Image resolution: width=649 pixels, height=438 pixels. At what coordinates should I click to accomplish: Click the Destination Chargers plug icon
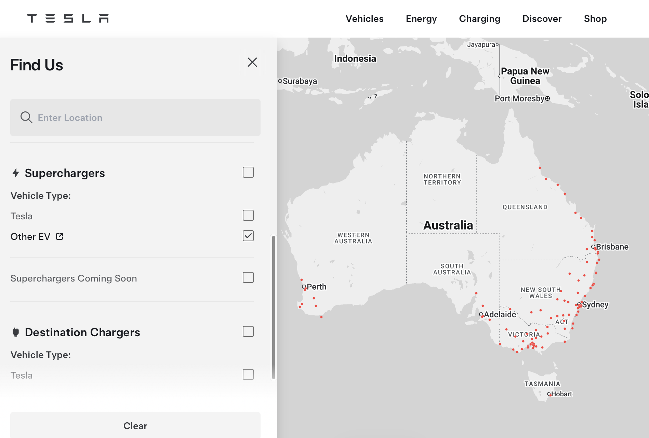[x=16, y=332]
